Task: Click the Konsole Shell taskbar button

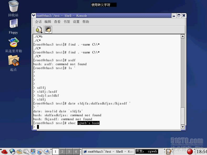Action: 108,151
